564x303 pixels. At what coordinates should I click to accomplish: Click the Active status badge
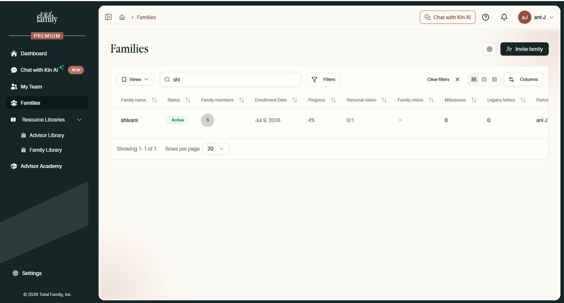tap(178, 120)
